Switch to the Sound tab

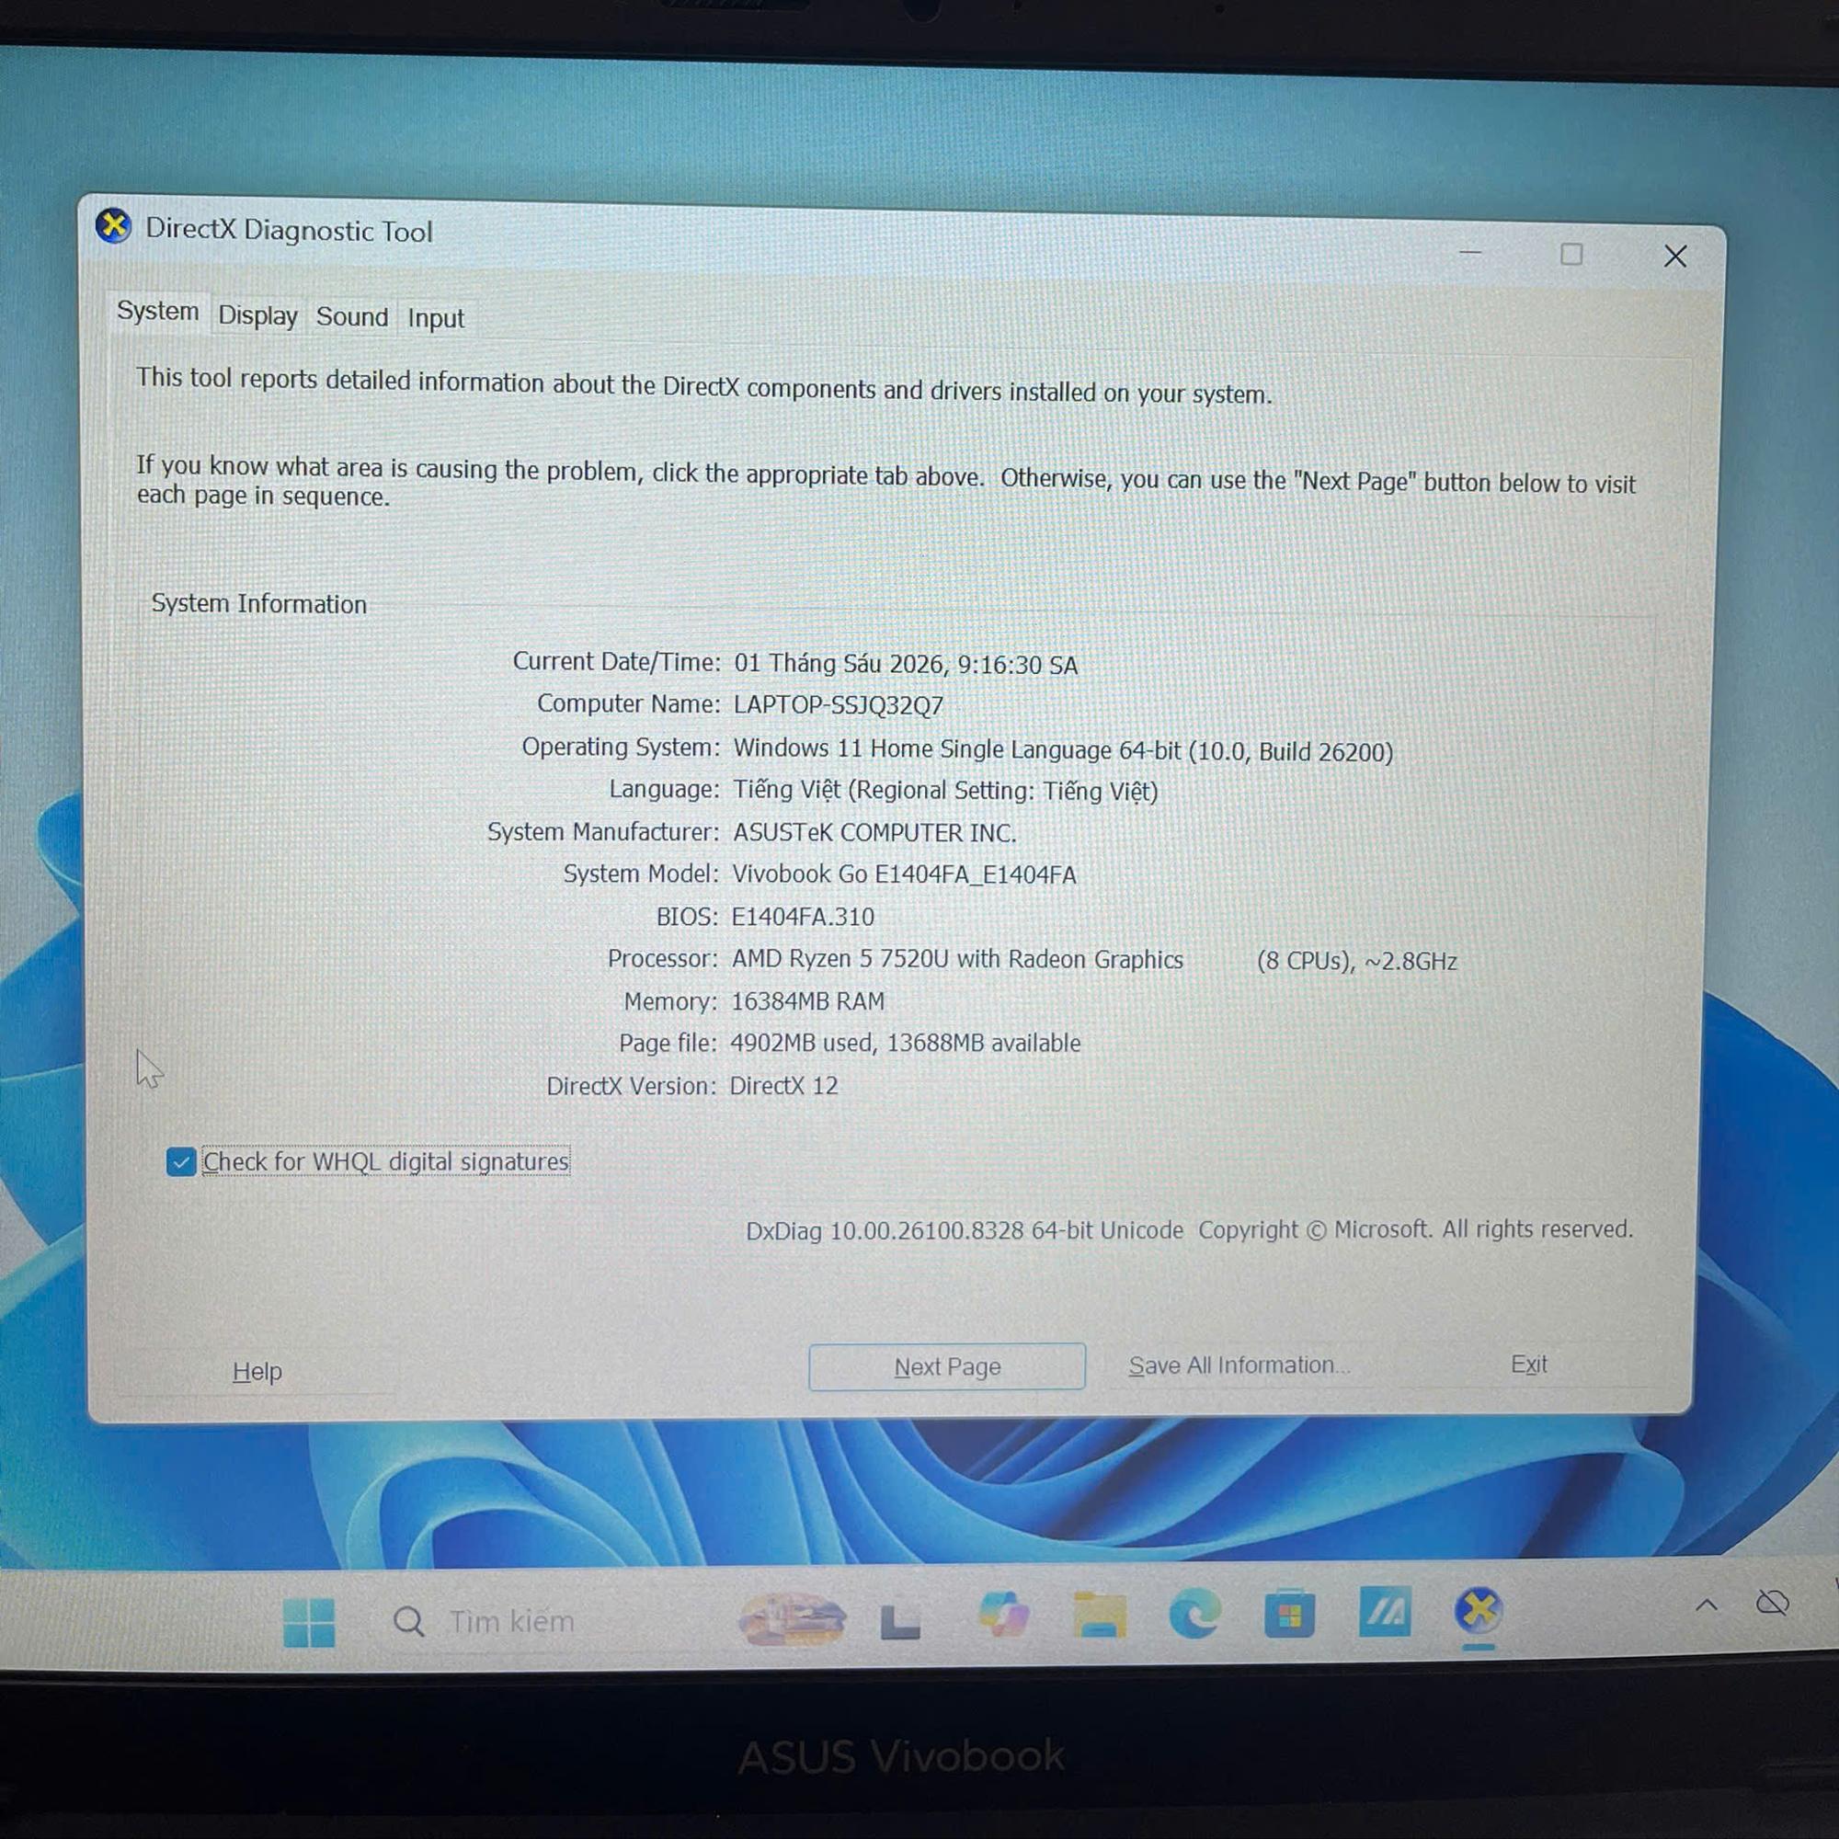(352, 317)
